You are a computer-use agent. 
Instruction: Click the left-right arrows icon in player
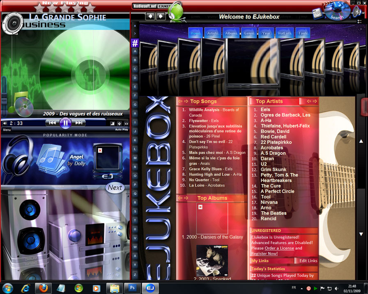point(126,123)
